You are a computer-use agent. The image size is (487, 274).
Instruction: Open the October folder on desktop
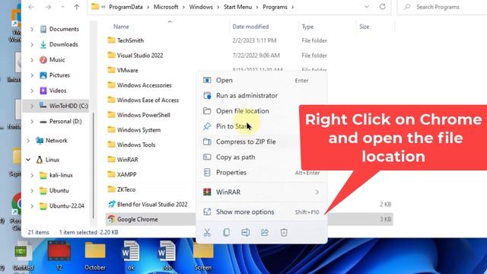[95, 256]
